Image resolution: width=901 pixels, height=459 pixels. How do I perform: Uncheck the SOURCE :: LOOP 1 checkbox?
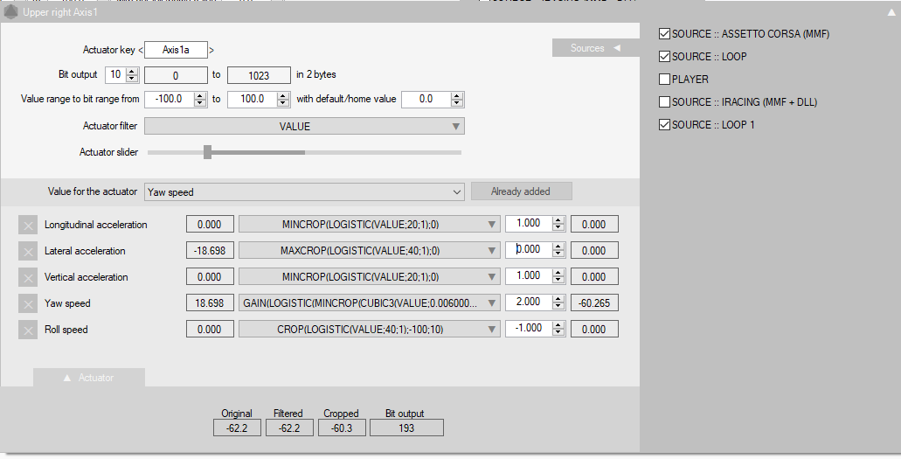(x=664, y=125)
